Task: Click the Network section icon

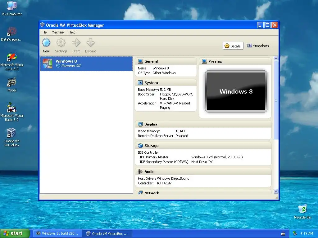Action: point(140,192)
